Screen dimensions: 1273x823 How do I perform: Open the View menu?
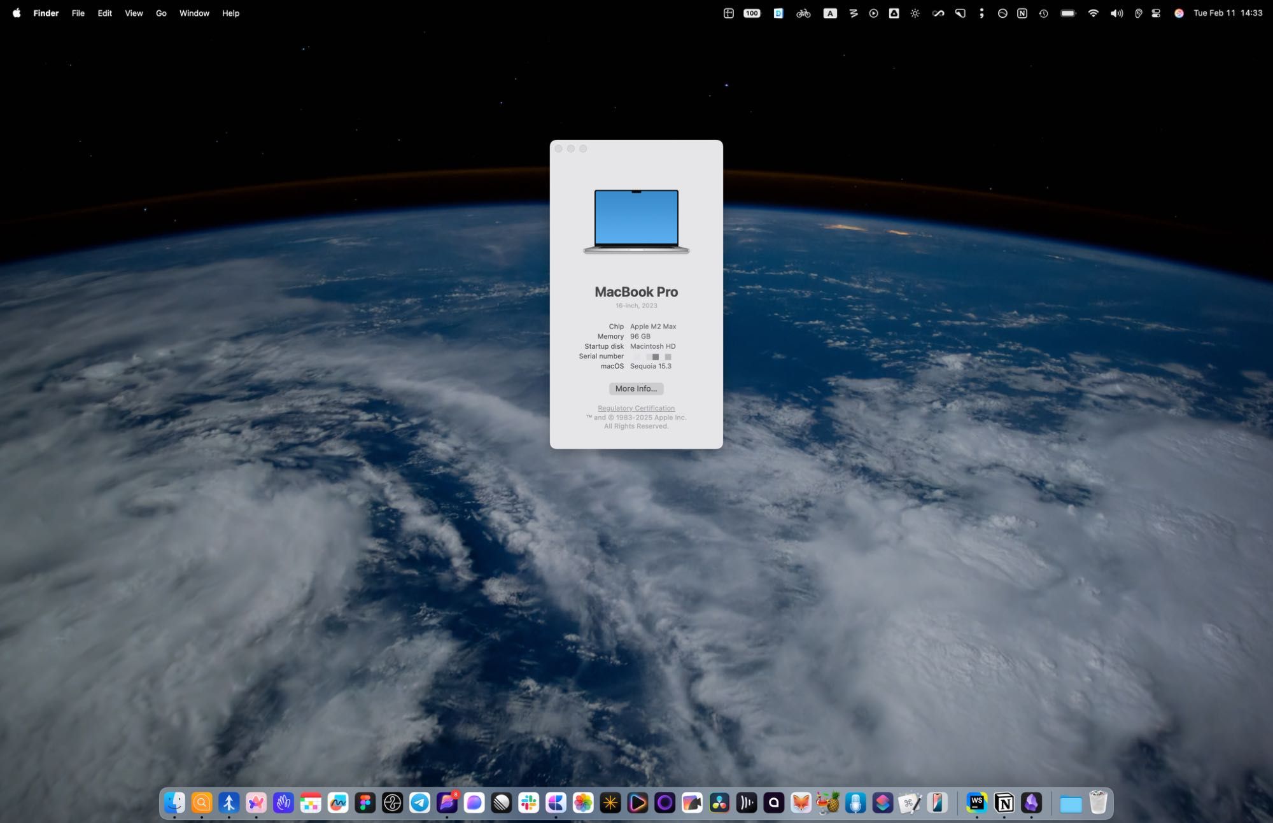(x=134, y=13)
